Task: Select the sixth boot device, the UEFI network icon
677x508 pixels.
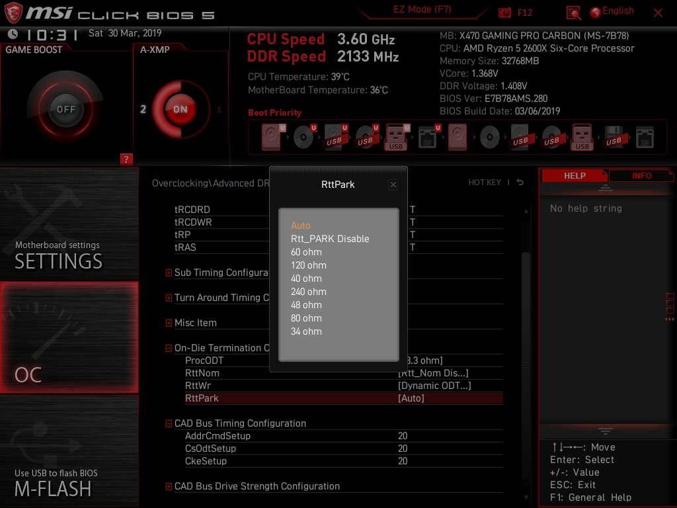Action: (429, 137)
